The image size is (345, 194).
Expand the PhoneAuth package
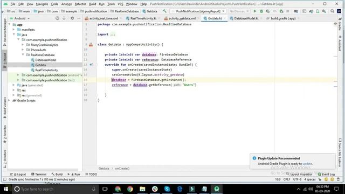(x=23, y=50)
